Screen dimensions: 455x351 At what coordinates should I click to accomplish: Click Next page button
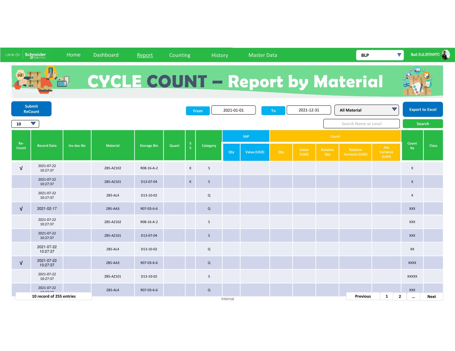pyautogui.click(x=431, y=296)
